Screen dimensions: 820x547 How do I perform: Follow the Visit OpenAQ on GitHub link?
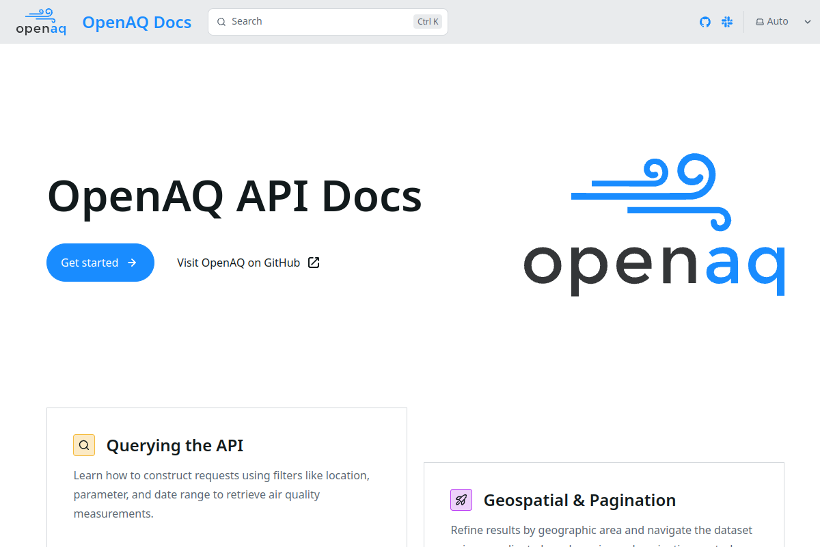pos(248,263)
